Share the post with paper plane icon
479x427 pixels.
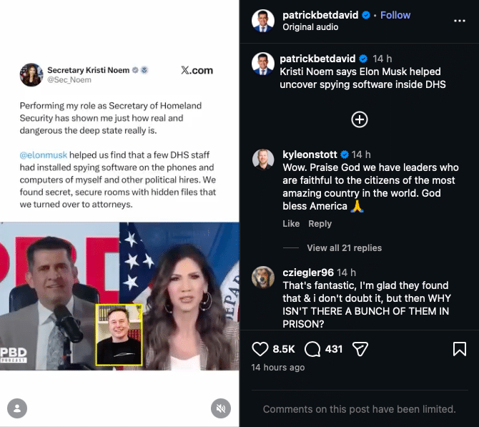(360, 349)
